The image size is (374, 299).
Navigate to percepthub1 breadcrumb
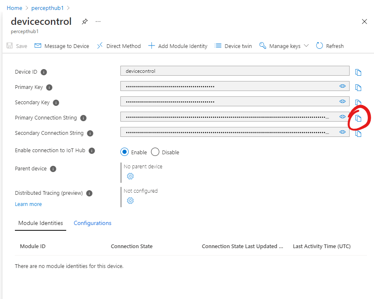[x=48, y=8]
